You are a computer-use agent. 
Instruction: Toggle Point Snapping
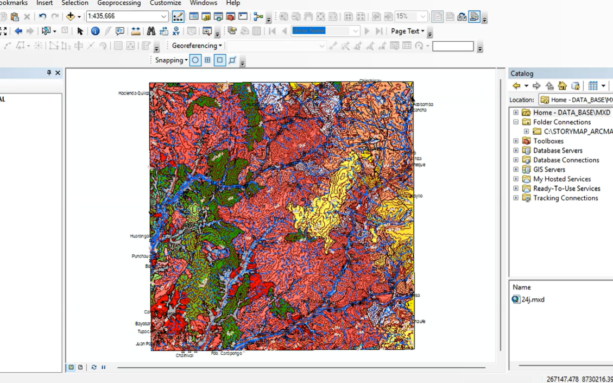[195, 60]
